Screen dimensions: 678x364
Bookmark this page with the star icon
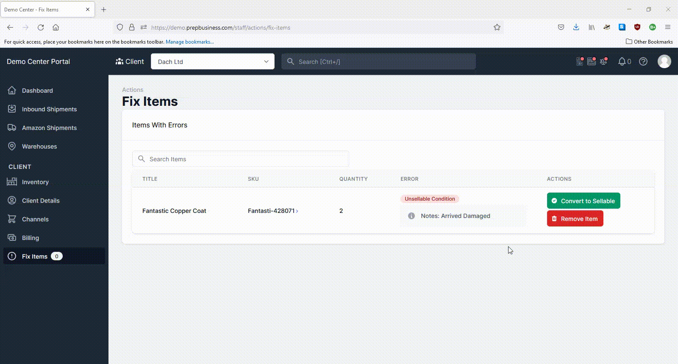tap(497, 27)
